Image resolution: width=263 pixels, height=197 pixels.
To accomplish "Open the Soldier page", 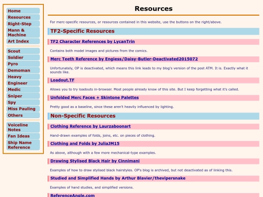I will pyautogui.click(x=23, y=57).
